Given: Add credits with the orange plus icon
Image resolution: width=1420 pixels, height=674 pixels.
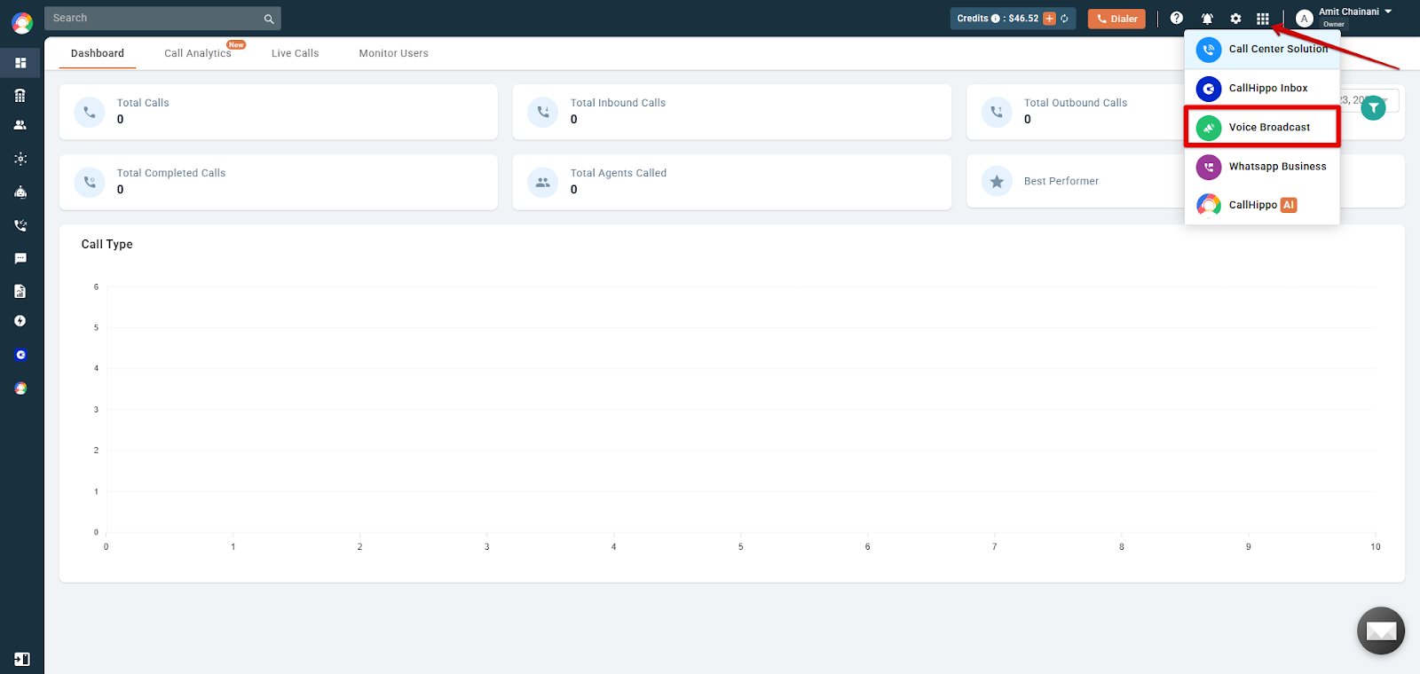Looking at the screenshot, I should click(x=1049, y=19).
